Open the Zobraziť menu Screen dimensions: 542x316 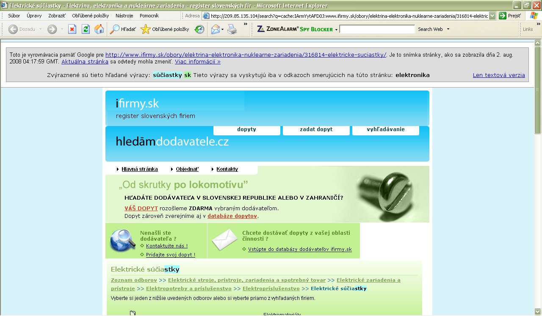57,16
